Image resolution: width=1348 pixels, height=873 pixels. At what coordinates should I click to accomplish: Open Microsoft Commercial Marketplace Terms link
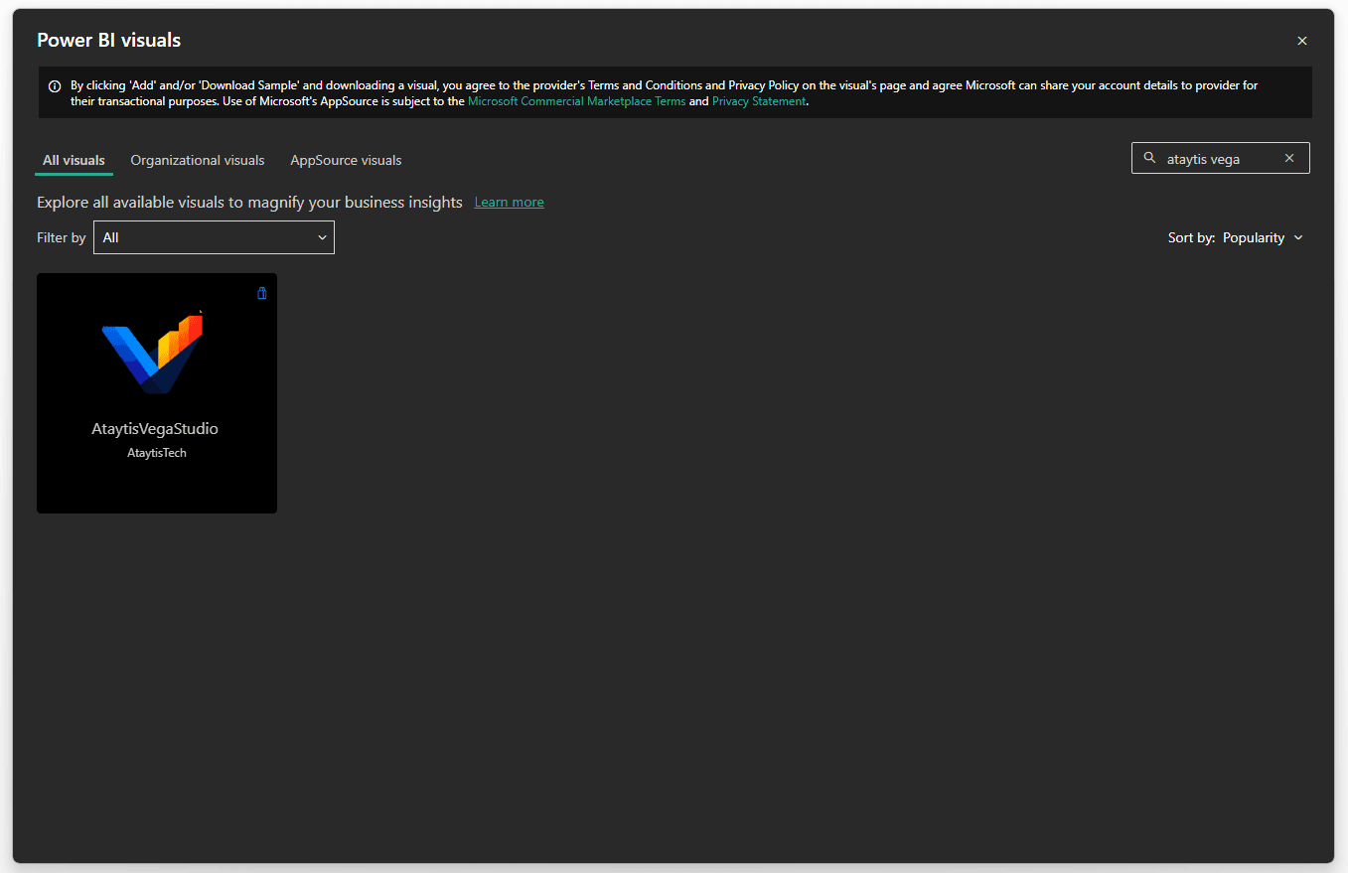click(576, 101)
